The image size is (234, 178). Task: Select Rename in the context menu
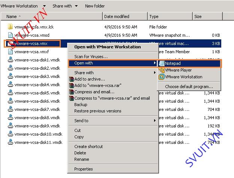pyautogui.click(x=82, y=159)
